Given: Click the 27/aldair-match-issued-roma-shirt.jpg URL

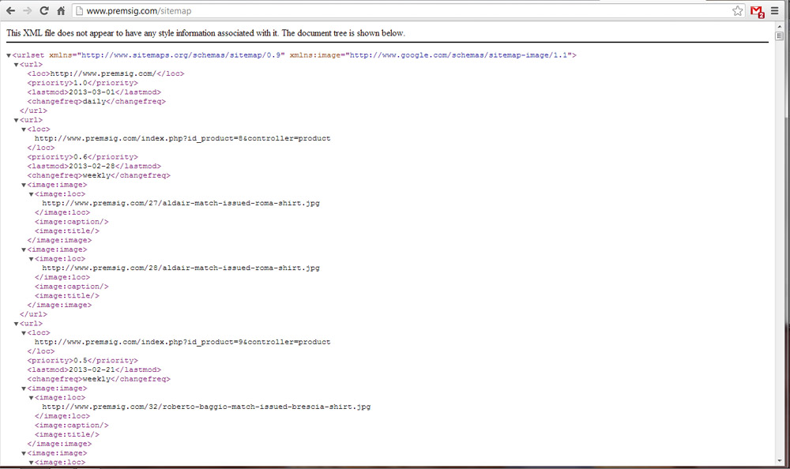Looking at the screenshot, I should click(181, 204).
